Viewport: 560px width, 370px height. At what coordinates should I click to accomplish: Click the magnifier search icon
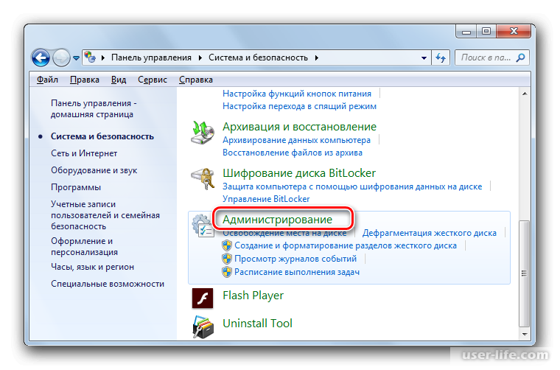[x=521, y=57]
